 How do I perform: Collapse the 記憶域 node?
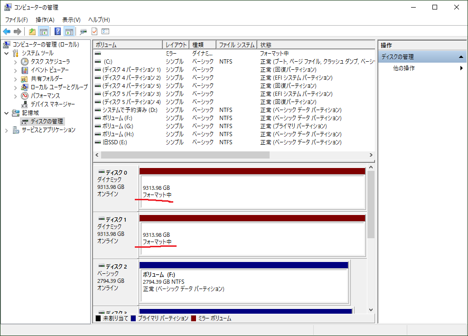[x=7, y=113]
